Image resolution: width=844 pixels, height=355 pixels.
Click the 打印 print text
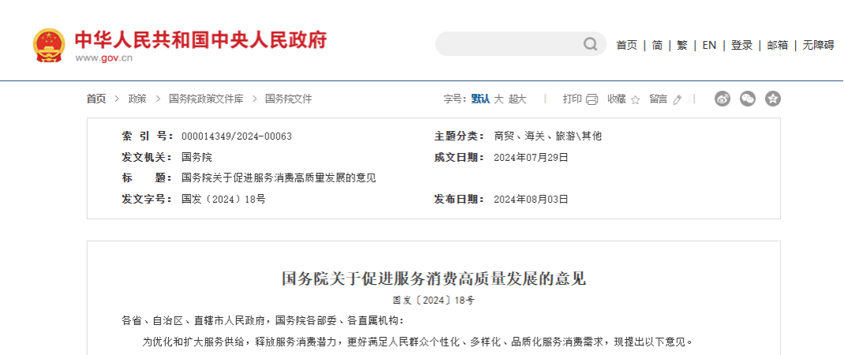click(572, 99)
